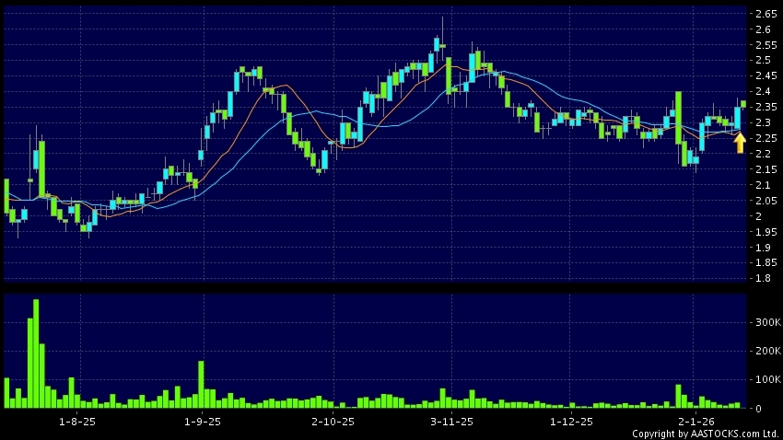Select the 2-10-25 date label

pos(333,421)
